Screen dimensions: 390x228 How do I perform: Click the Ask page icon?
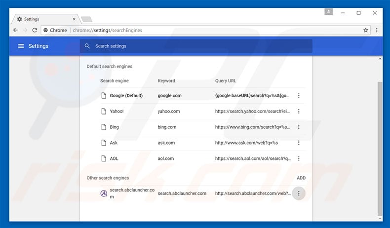coord(104,143)
